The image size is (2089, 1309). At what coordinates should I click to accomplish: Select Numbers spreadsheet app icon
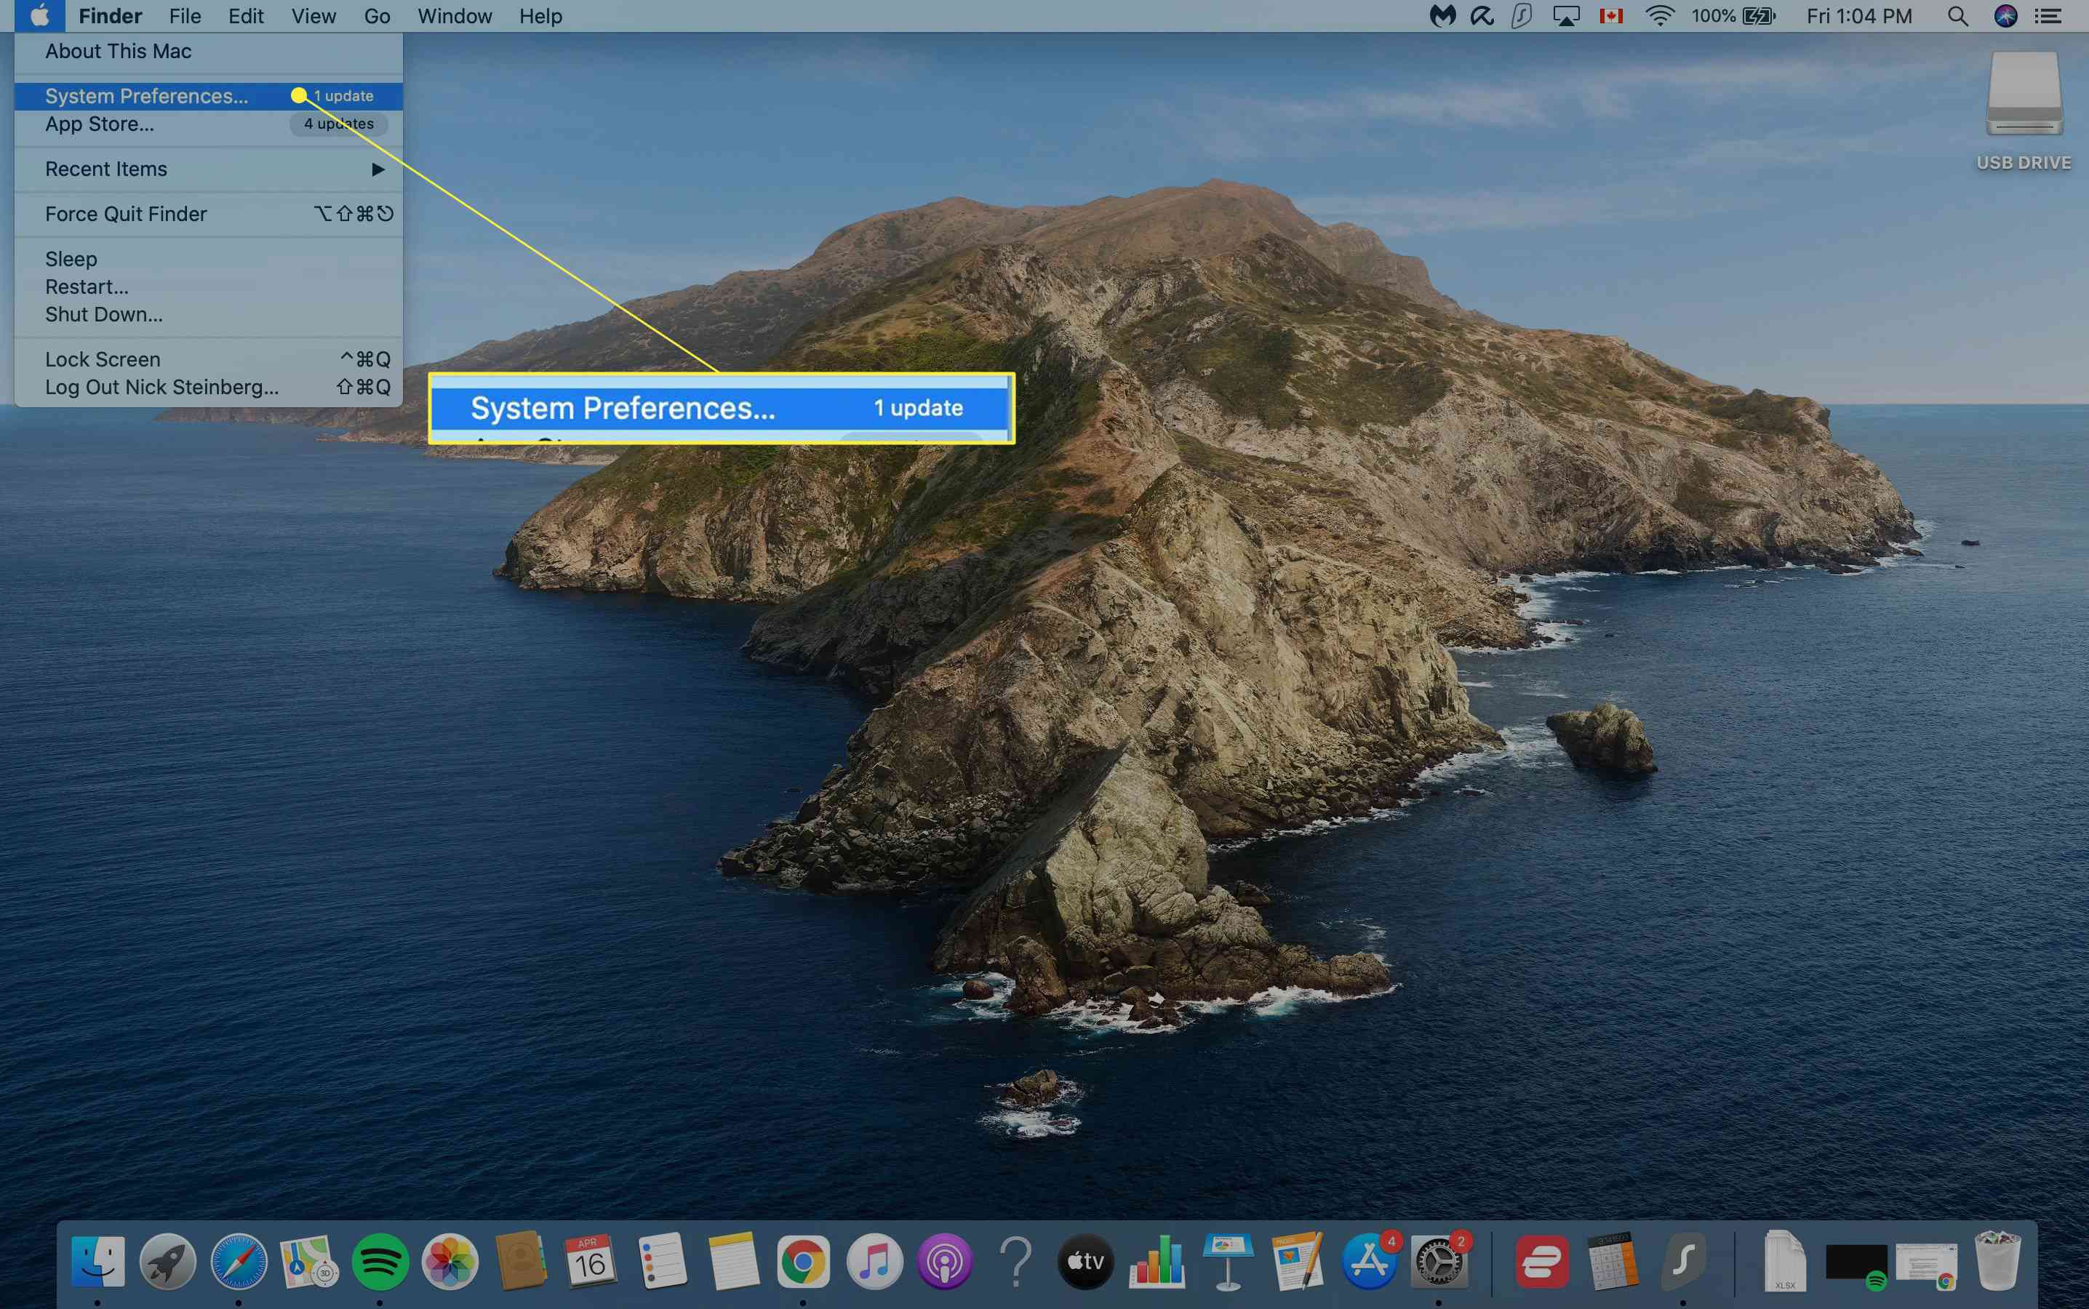[1154, 1260]
